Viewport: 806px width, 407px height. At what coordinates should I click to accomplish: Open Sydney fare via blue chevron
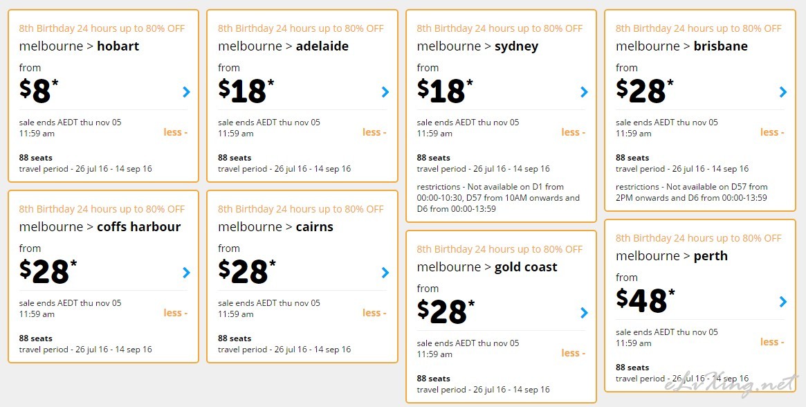click(x=584, y=92)
